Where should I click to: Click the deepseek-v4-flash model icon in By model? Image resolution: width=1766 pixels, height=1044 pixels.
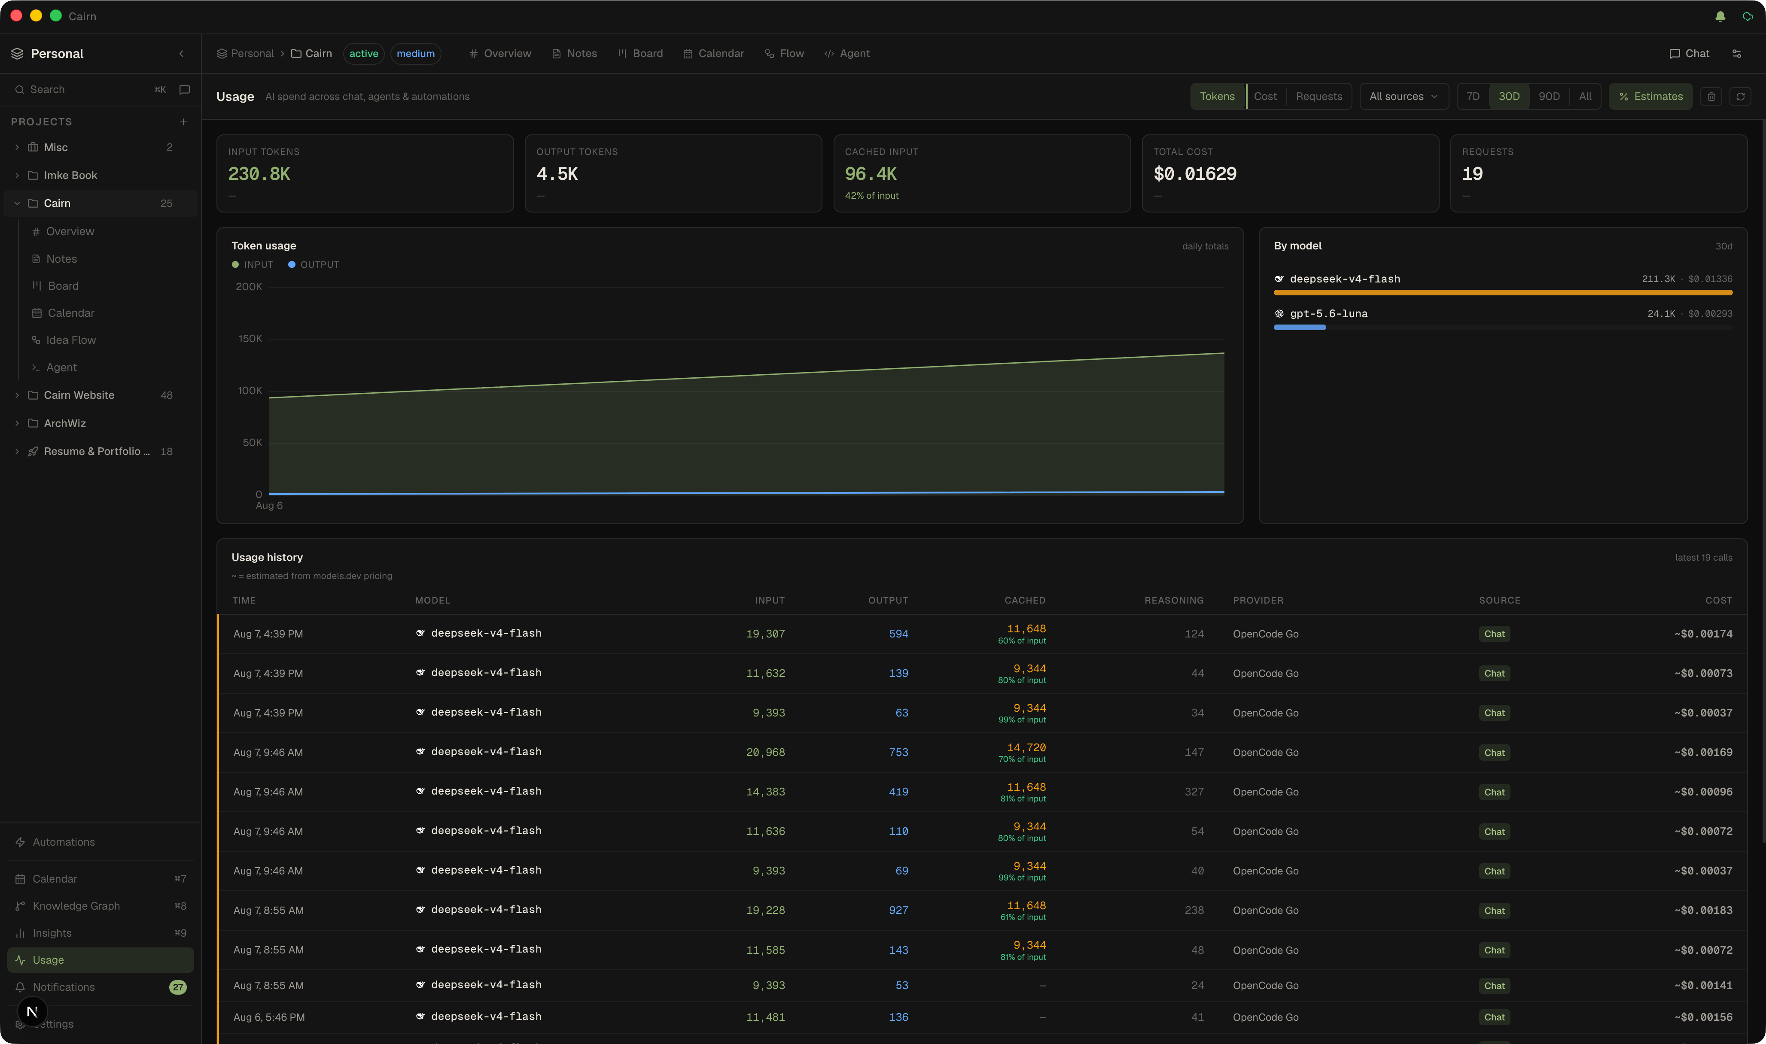(1279, 279)
